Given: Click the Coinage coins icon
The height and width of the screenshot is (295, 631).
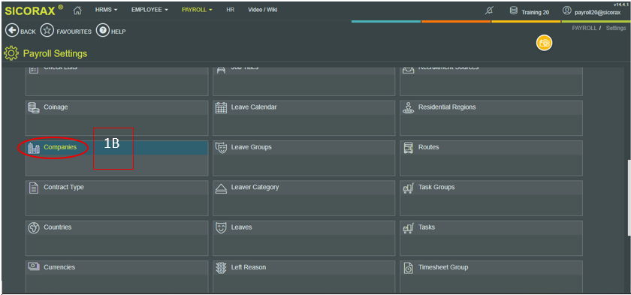Looking at the screenshot, I should tap(34, 107).
